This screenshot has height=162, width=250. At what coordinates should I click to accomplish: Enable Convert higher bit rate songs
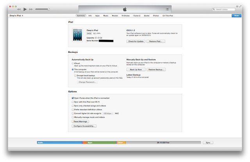pos(73,113)
